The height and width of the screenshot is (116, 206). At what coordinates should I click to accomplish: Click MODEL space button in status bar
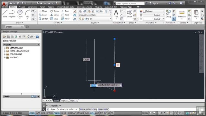[145, 113]
